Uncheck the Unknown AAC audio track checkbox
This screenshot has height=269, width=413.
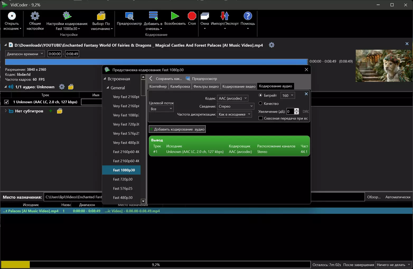pos(7,102)
